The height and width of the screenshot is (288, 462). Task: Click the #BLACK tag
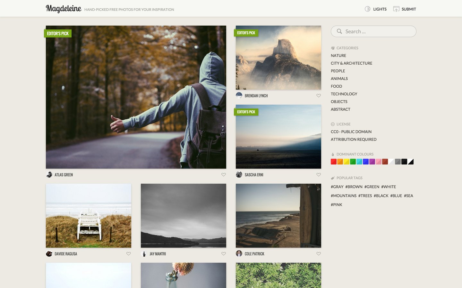[381, 196]
